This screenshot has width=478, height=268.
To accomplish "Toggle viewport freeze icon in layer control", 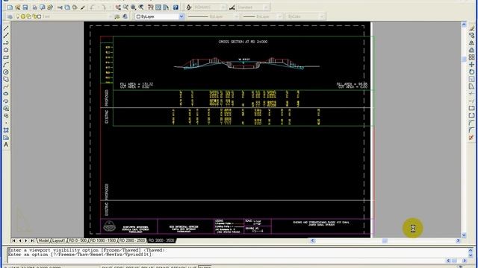I will (28, 16).
